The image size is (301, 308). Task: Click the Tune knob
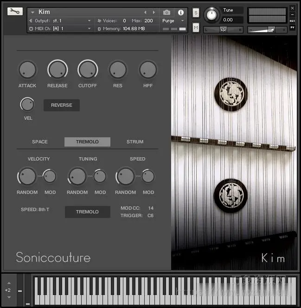click(x=211, y=15)
